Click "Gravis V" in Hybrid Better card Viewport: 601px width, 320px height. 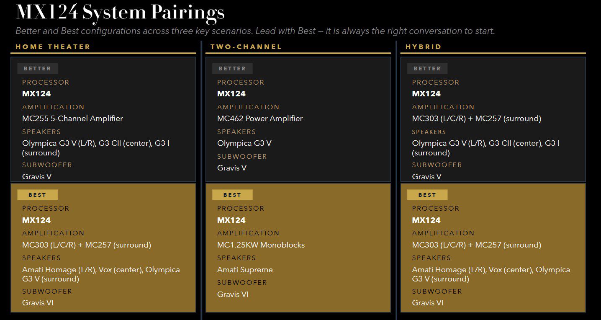pyautogui.click(x=427, y=177)
